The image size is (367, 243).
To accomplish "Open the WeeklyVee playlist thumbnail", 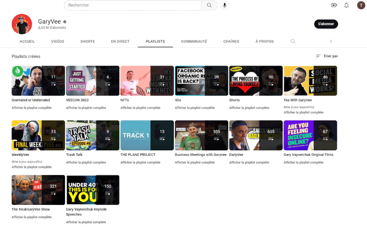I will pyautogui.click(x=39, y=135).
